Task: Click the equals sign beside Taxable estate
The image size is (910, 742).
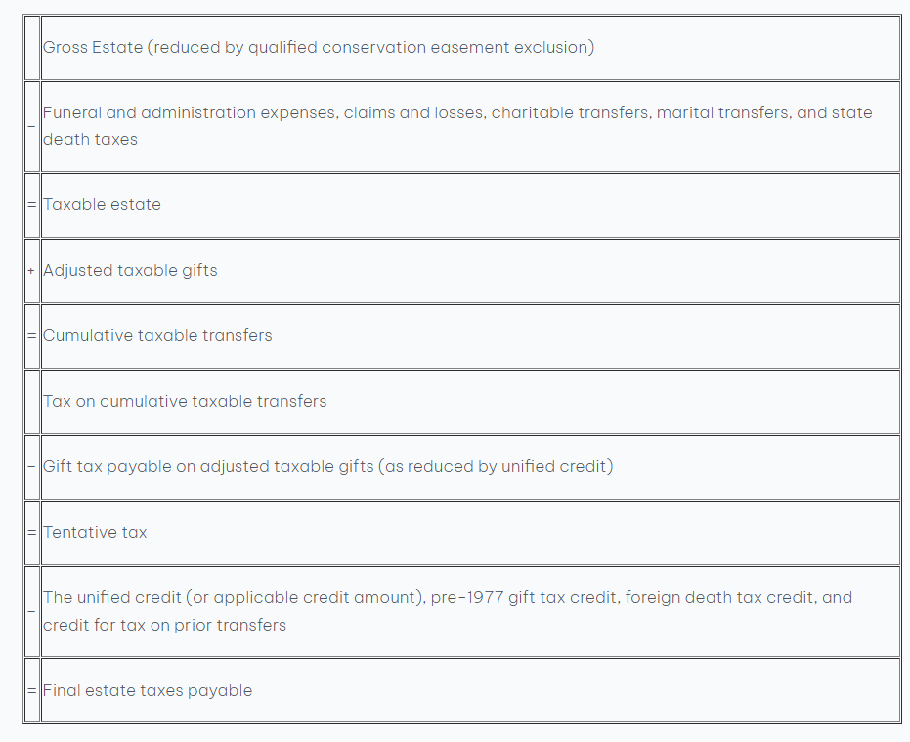Action: (x=31, y=205)
